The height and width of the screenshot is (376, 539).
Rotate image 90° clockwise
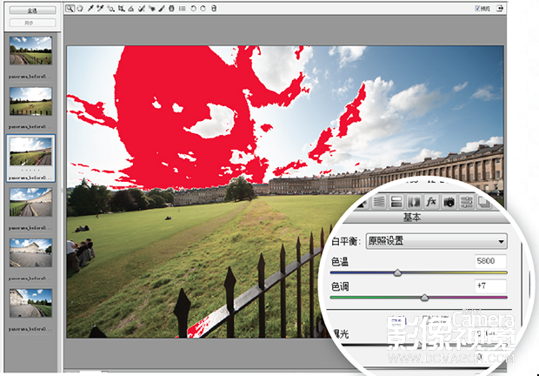pos(203,8)
